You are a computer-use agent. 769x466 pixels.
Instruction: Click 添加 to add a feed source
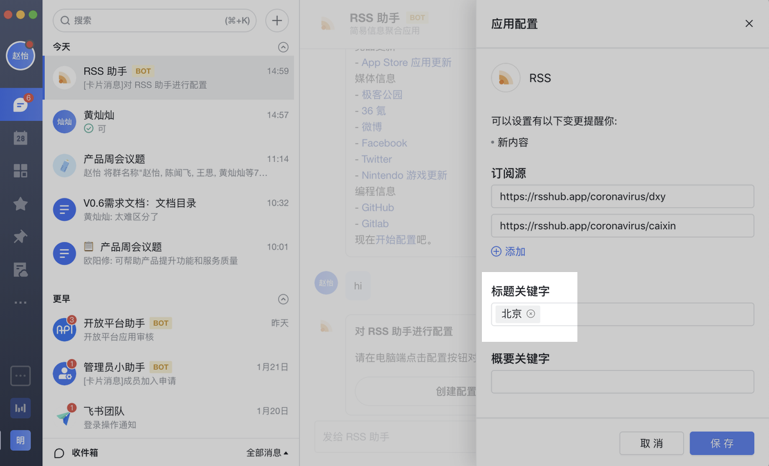pyautogui.click(x=509, y=252)
